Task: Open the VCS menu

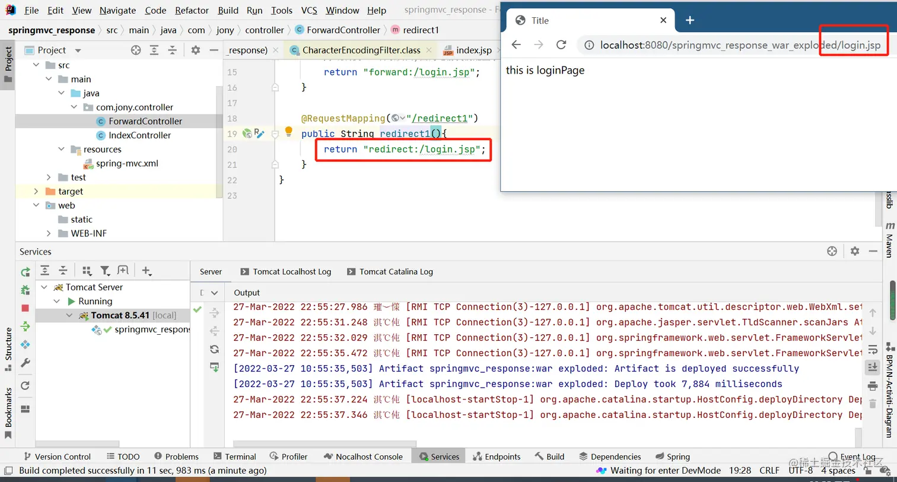Action: click(309, 11)
